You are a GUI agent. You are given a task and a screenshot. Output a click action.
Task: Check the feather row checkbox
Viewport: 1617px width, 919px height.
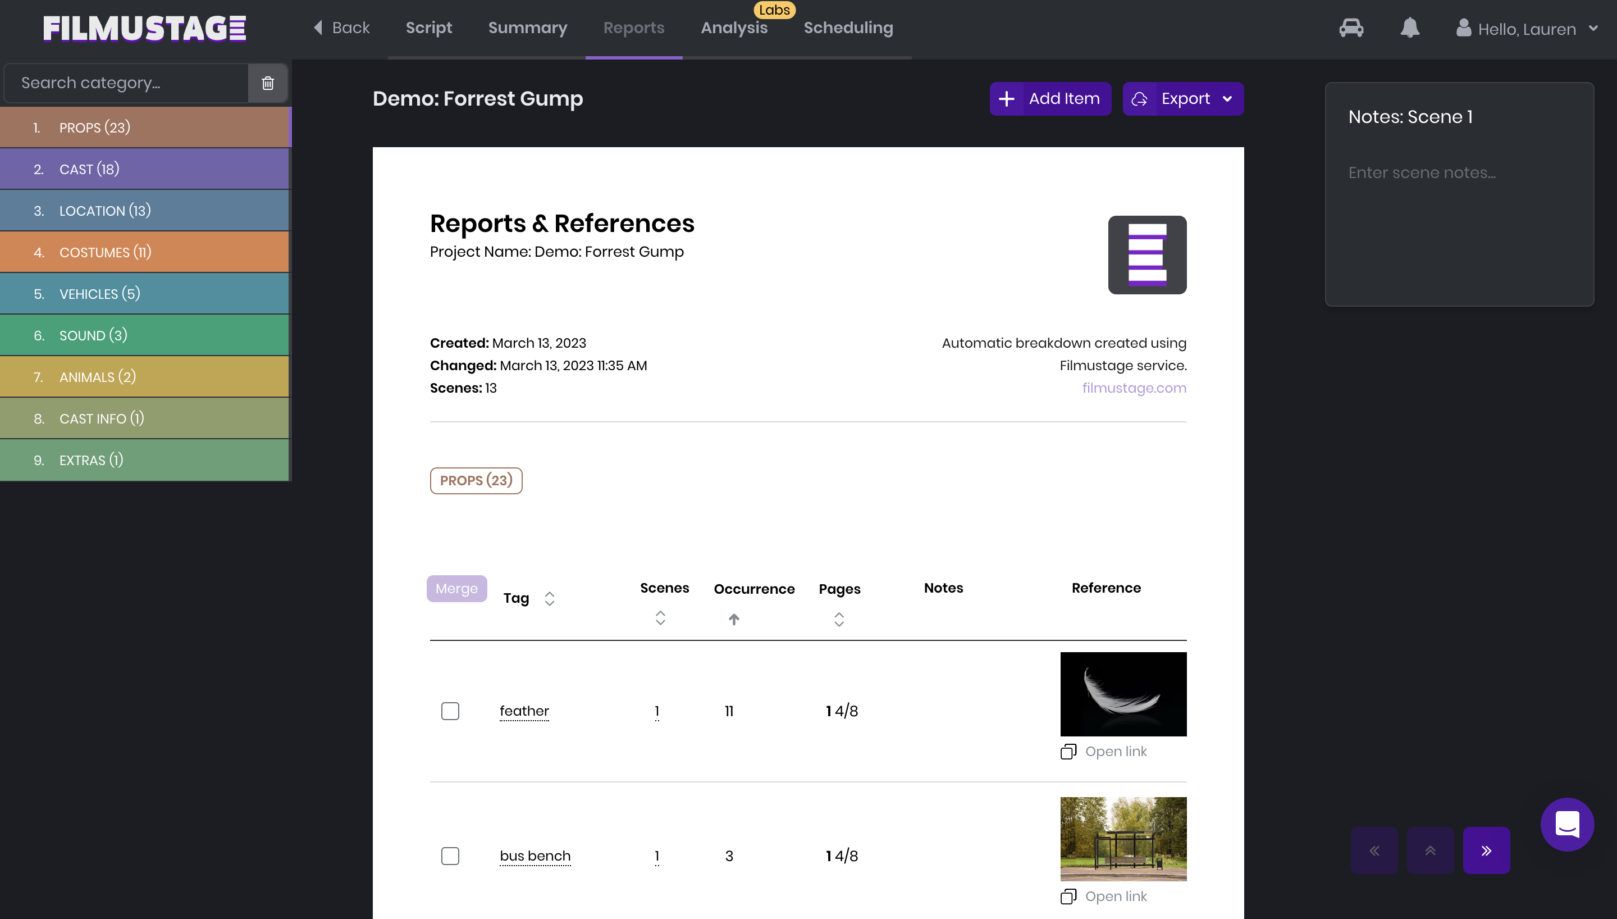pos(450,711)
